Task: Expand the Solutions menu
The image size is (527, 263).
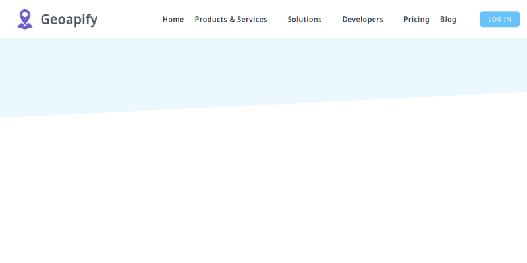Action: pos(304,20)
